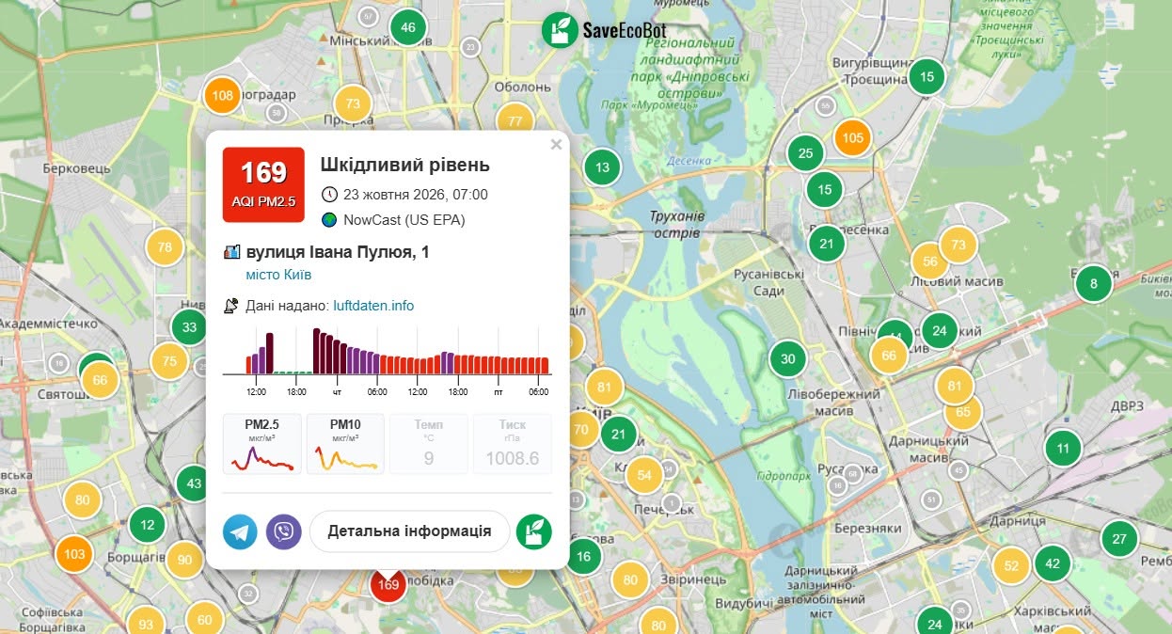
Task: Close the air quality popup
Action: click(x=556, y=145)
